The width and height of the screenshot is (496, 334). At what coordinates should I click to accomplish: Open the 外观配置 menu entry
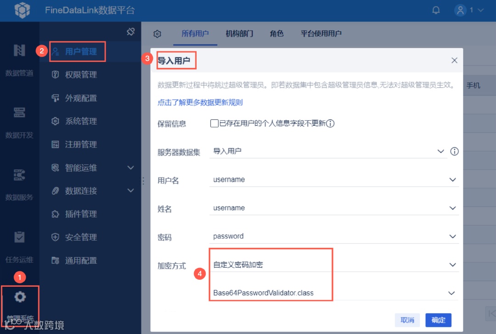(81, 98)
